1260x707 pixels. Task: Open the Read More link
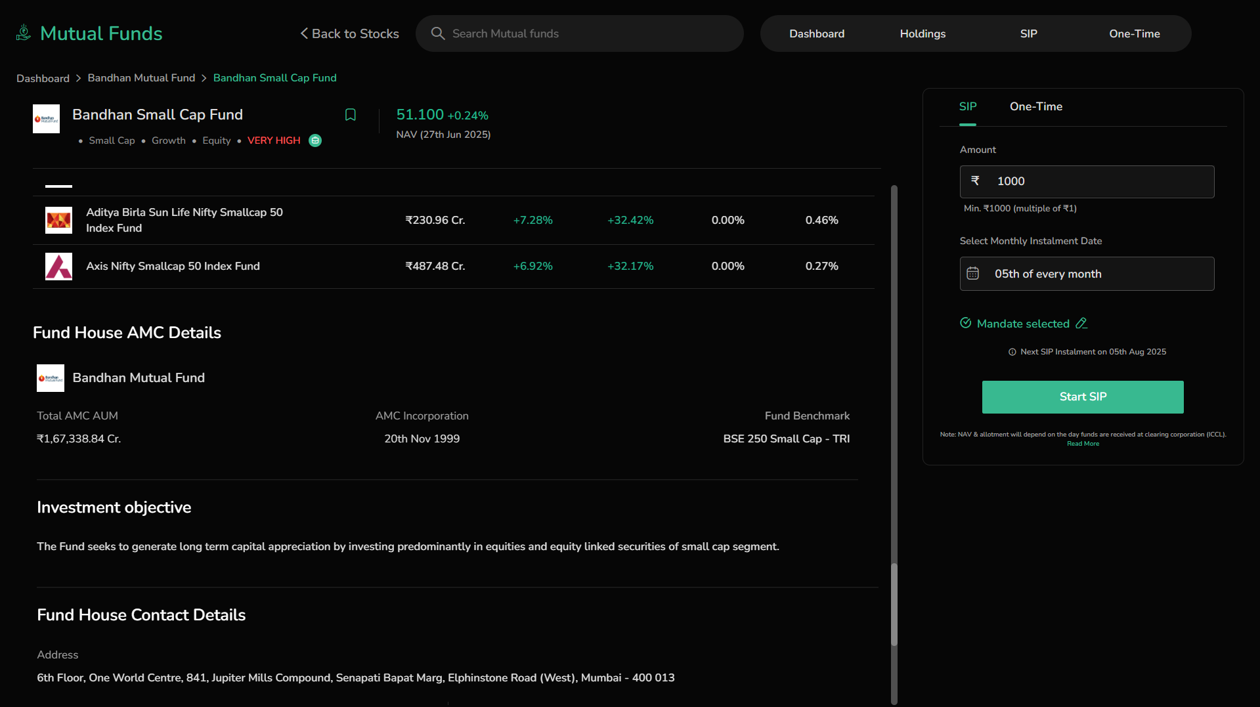pyautogui.click(x=1083, y=444)
